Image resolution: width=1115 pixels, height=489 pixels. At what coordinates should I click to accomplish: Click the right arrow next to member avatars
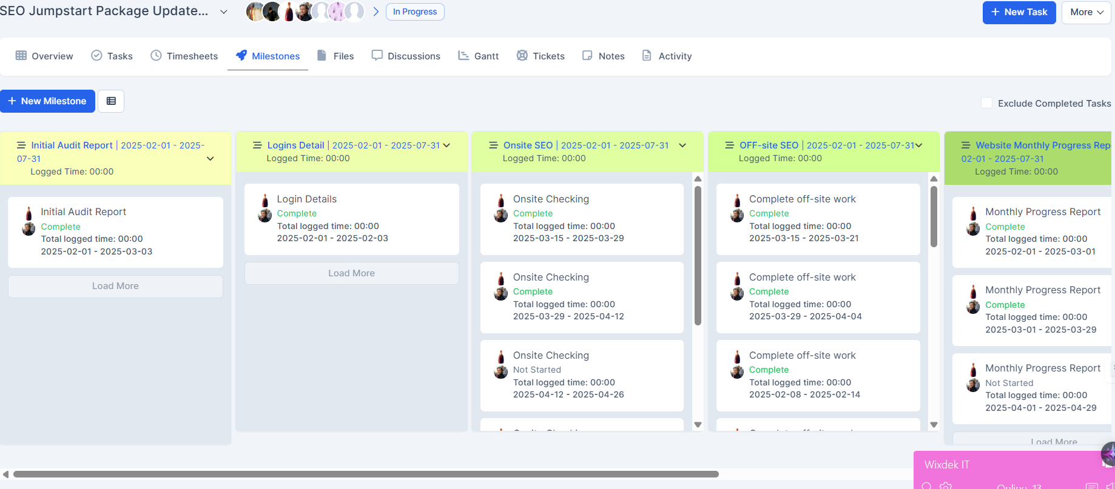(x=376, y=12)
